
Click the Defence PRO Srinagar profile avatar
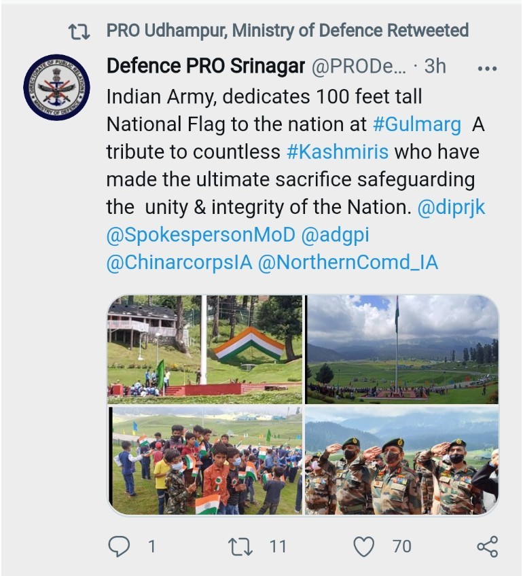tap(56, 88)
